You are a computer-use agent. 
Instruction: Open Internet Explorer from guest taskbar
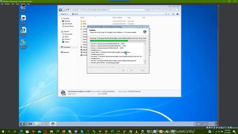(x=30, y=124)
